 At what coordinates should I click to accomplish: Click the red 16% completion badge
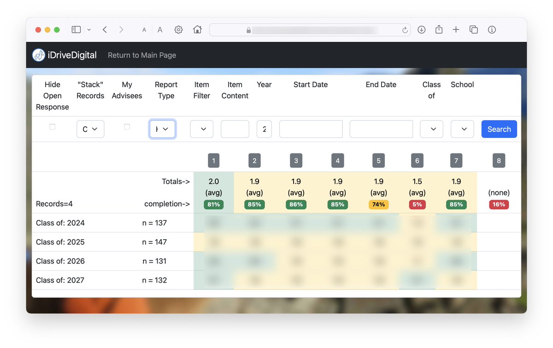(x=499, y=204)
